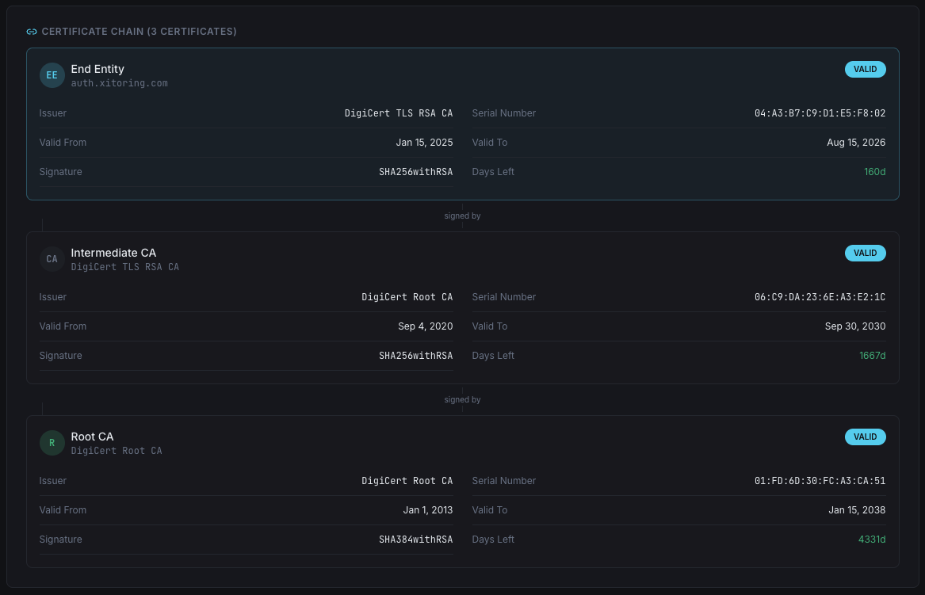The height and width of the screenshot is (595, 925).
Task: Click the VALID badge on End Entity card
Action: [865, 69]
